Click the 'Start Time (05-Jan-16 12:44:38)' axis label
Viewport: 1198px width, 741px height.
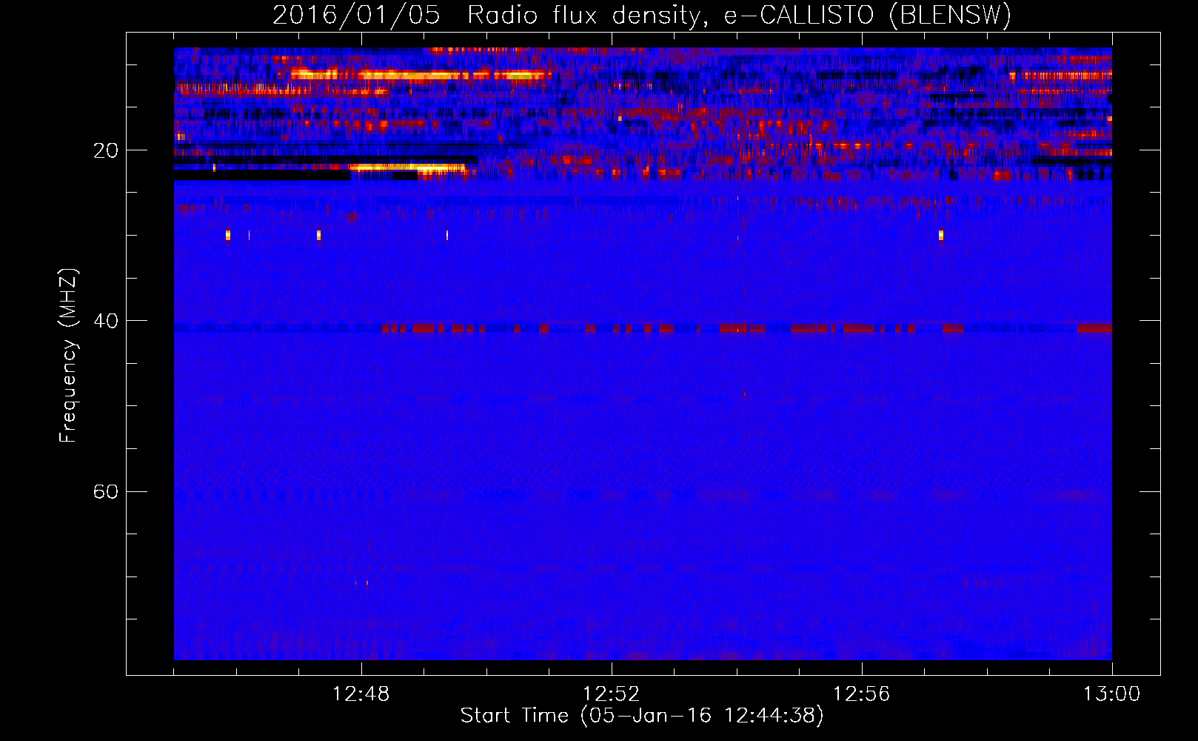[x=642, y=716]
